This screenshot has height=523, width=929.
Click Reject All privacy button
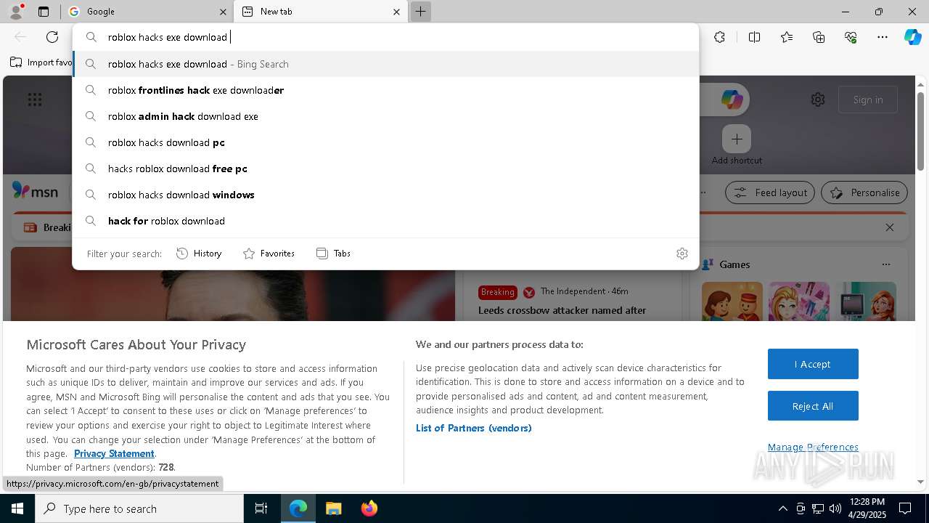pyautogui.click(x=813, y=406)
